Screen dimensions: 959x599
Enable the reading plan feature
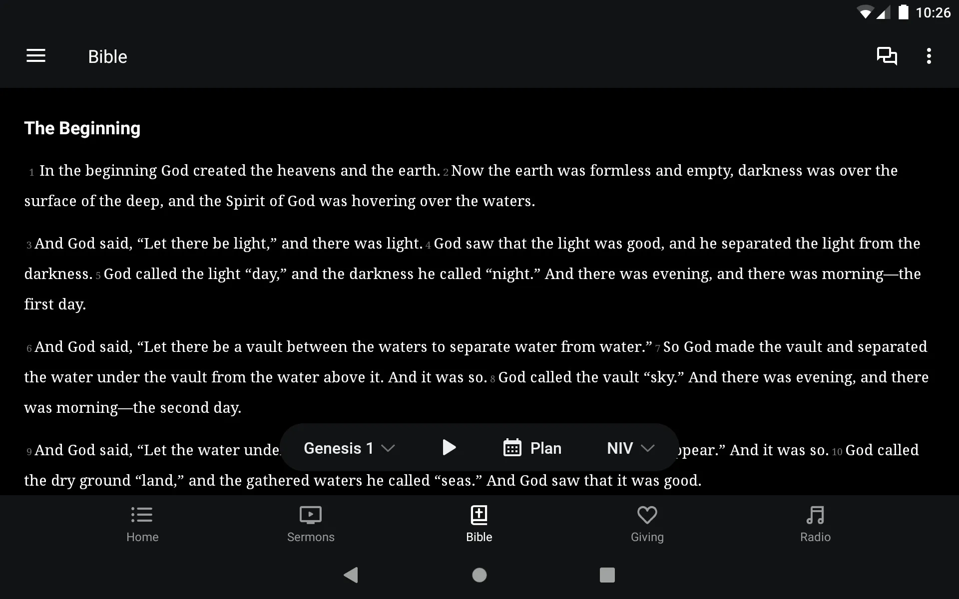[x=532, y=447]
